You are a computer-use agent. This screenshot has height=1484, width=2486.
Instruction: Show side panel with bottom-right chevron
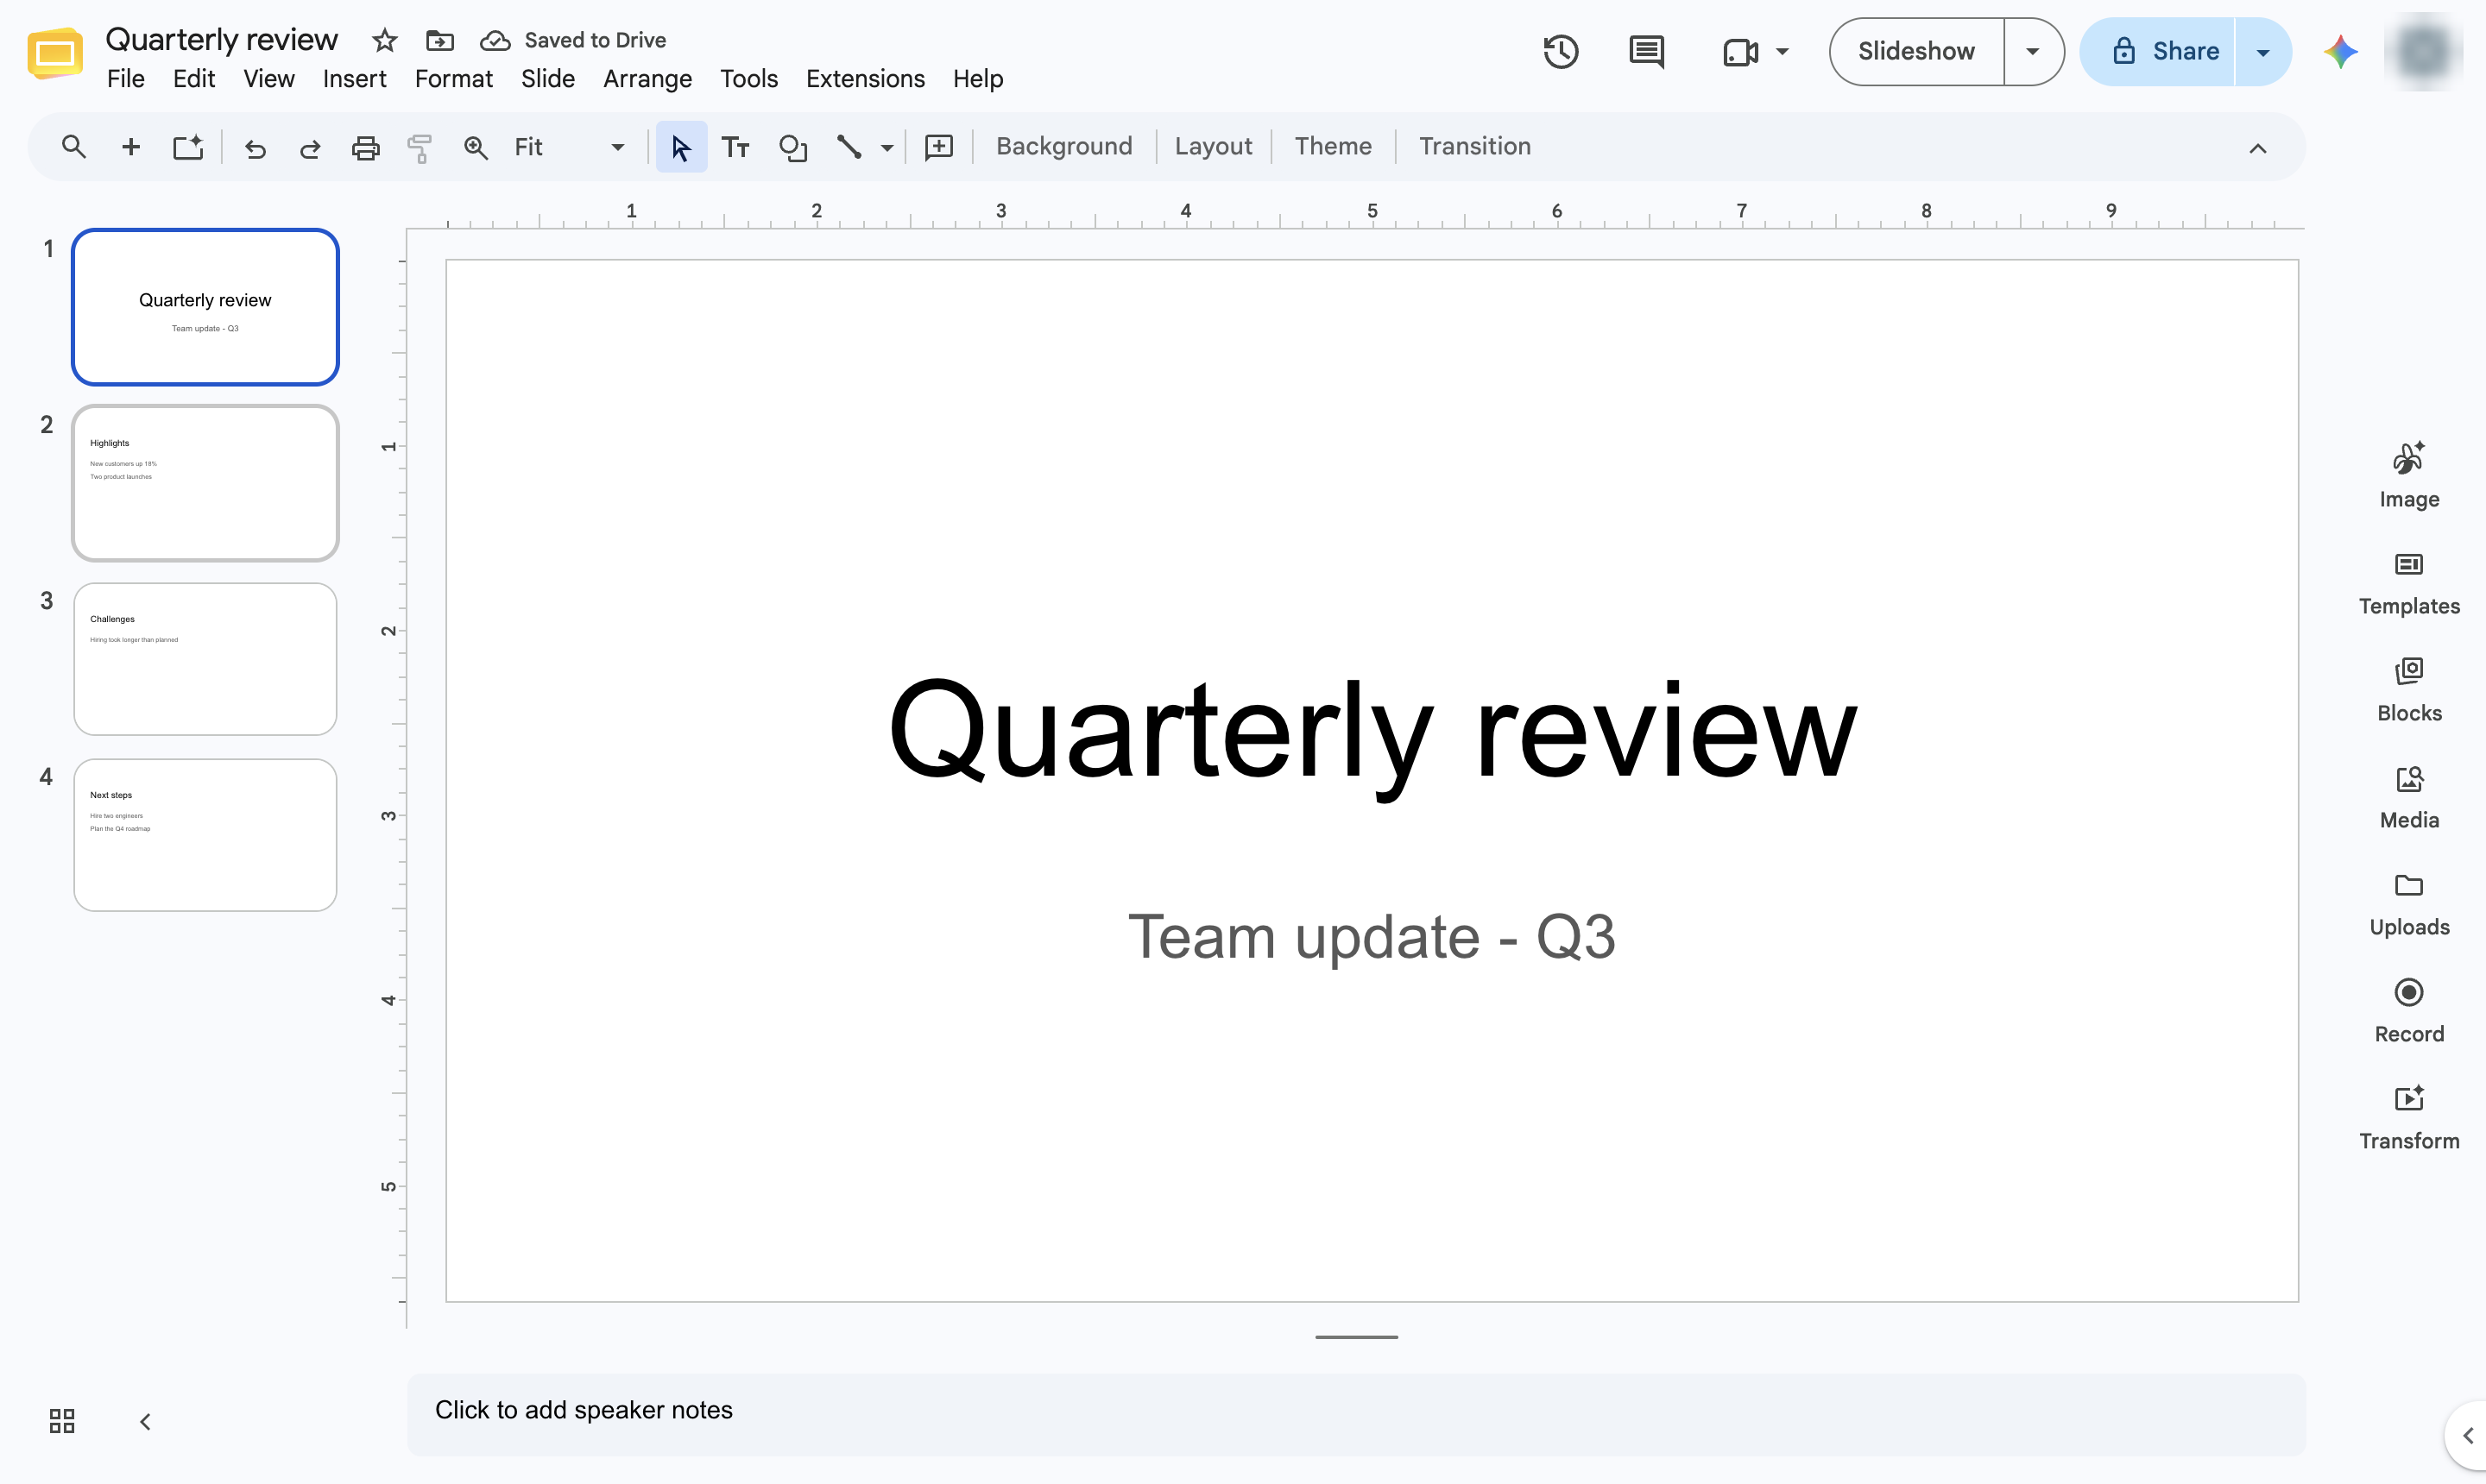2467,1436
